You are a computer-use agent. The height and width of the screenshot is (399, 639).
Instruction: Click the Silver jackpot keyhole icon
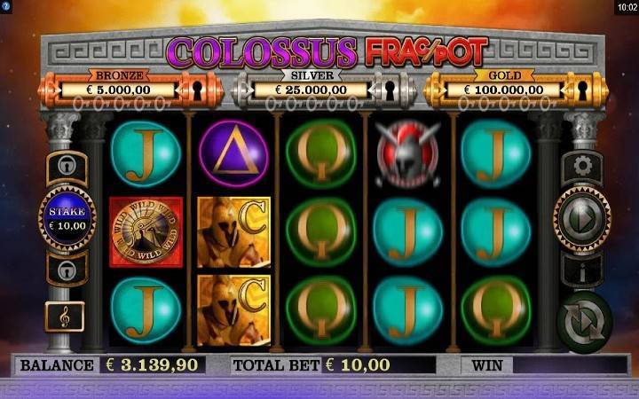click(x=390, y=90)
